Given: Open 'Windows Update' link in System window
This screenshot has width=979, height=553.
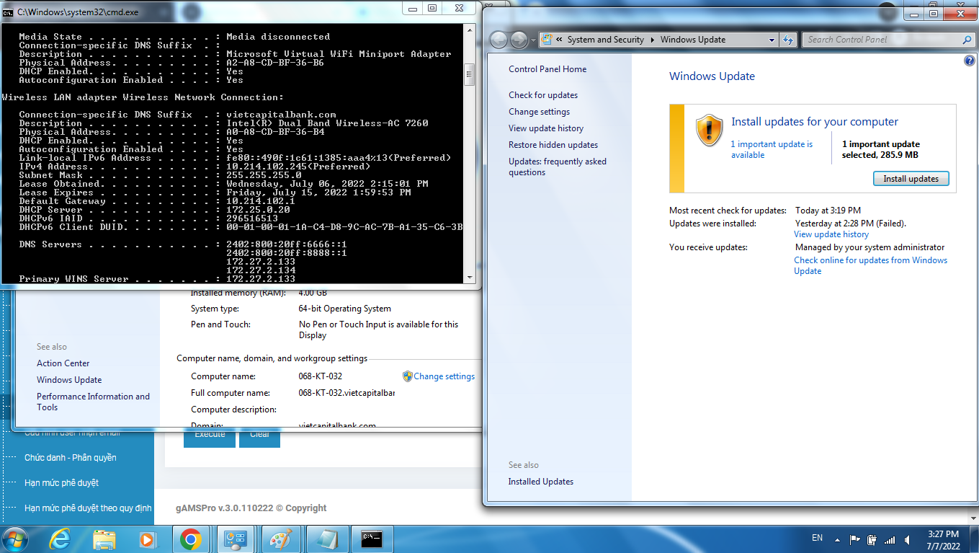Looking at the screenshot, I should click(69, 380).
